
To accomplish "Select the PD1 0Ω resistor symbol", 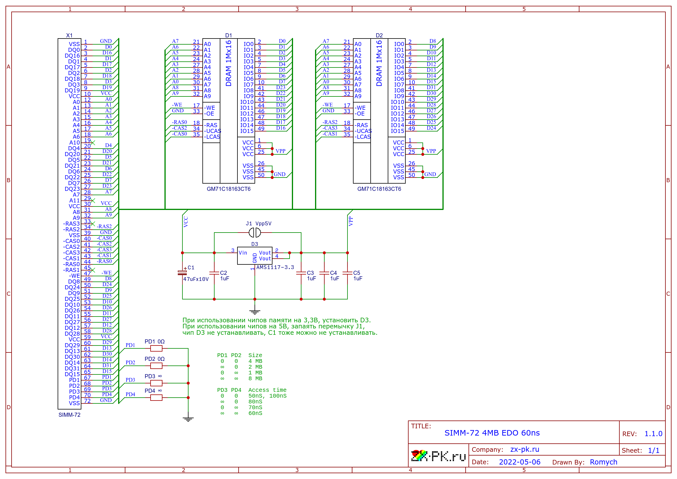I will click(x=156, y=349).
